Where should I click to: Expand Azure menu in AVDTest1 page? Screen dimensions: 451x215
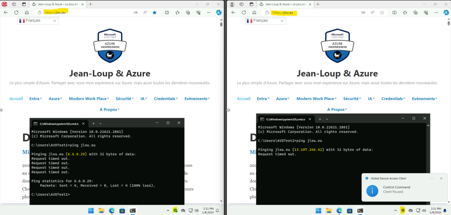click(55, 99)
